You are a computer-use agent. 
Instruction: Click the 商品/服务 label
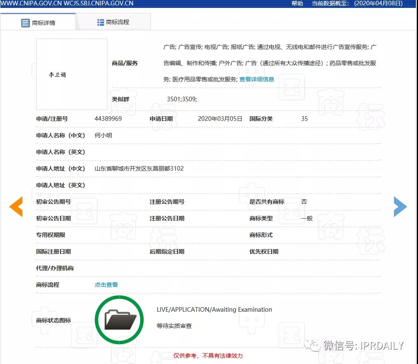(x=125, y=63)
